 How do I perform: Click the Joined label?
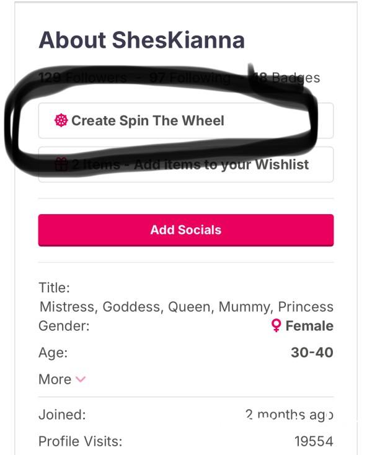pos(62,415)
